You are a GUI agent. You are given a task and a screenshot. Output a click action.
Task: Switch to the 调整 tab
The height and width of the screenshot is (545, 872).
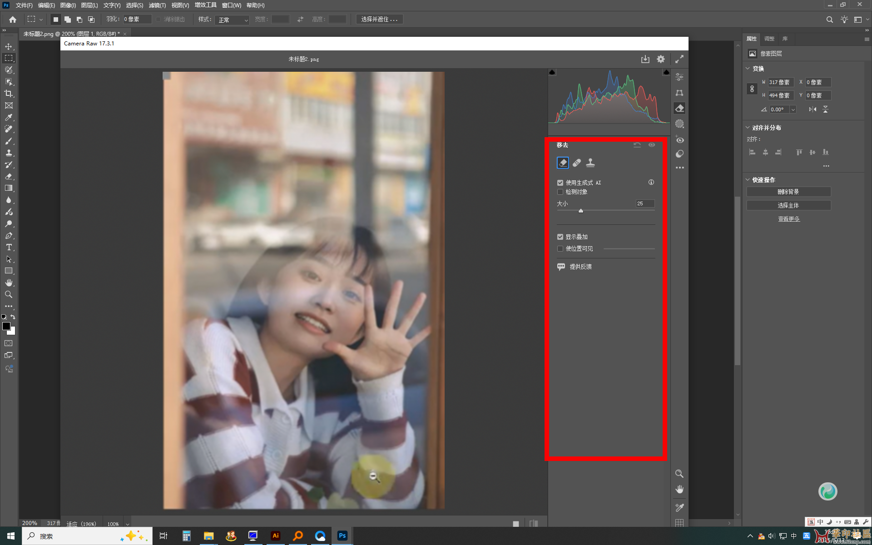click(769, 39)
